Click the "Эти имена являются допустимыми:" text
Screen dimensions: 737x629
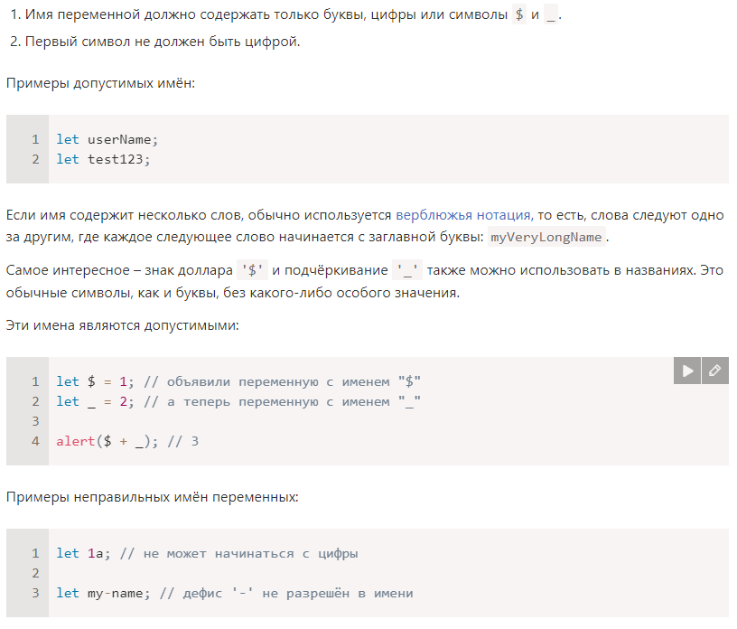coord(123,325)
